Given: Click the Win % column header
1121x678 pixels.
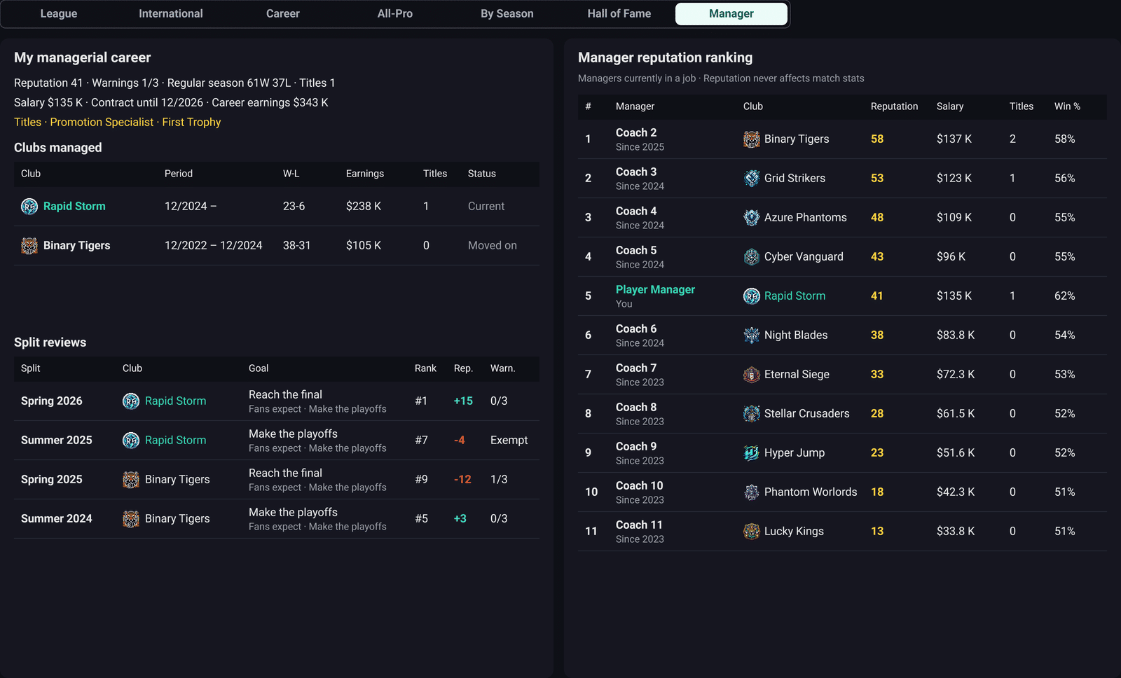Looking at the screenshot, I should 1067,106.
